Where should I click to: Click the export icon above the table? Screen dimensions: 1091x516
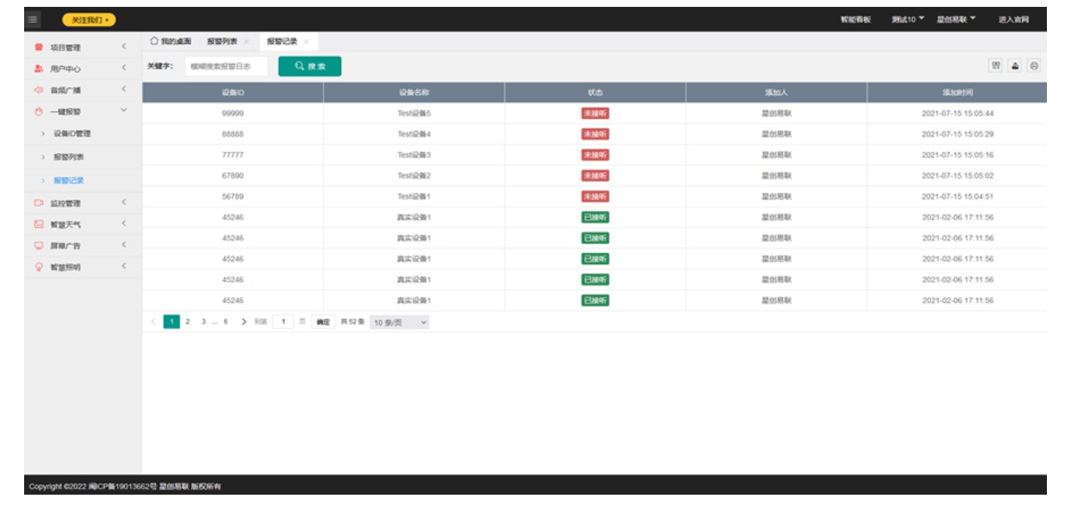1015,65
